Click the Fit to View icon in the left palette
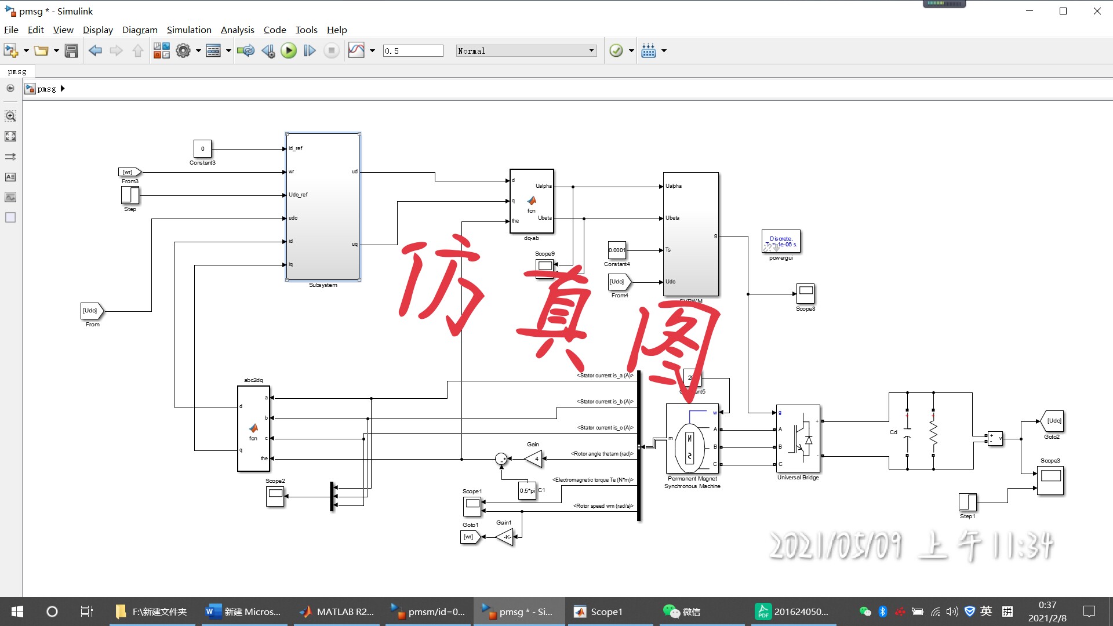 10,136
